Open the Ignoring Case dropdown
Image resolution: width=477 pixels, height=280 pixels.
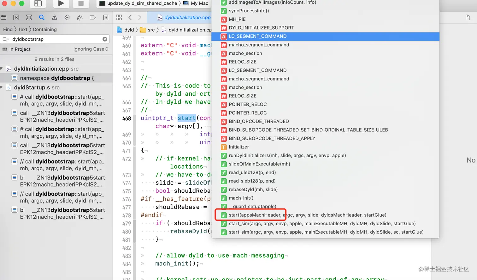(91, 49)
